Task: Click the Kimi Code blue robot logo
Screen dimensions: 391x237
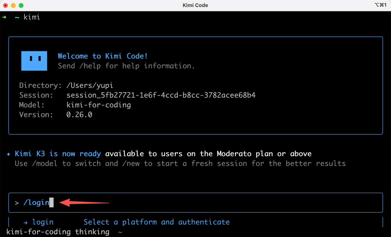Action: point(34,61)
